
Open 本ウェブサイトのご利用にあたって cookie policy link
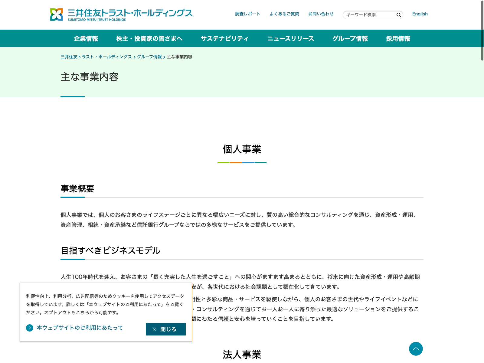pos(80,328)
